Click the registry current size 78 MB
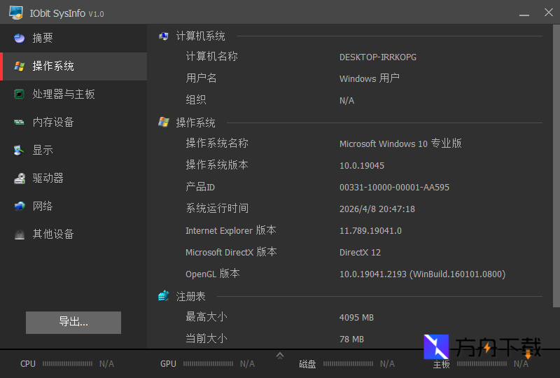This screenshot has height=378, width=560. click(351, 339)
